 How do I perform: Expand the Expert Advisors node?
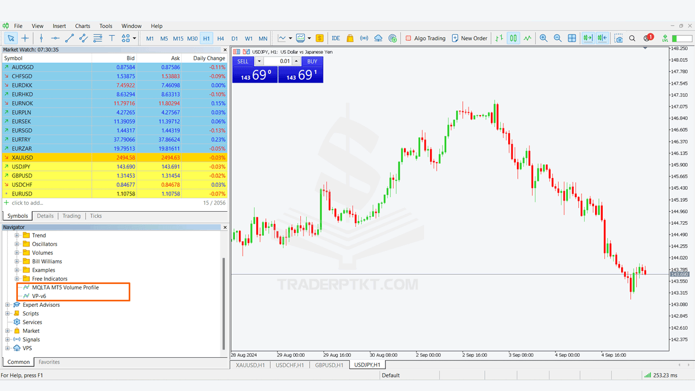click(x=8, y=305)
